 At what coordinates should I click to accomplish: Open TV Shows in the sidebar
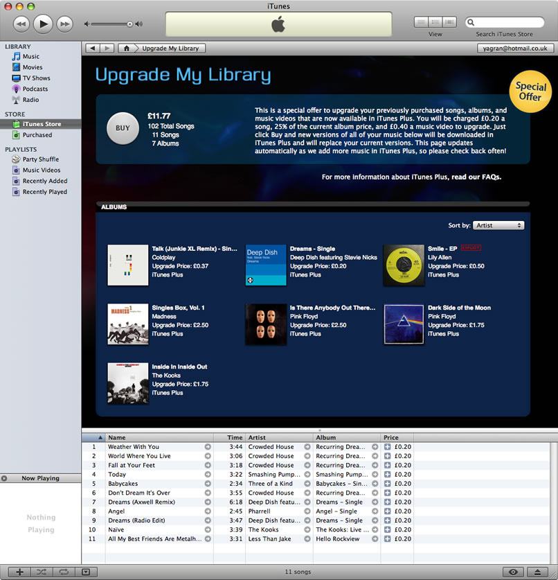pyautogui.click(x=36, y=78)
